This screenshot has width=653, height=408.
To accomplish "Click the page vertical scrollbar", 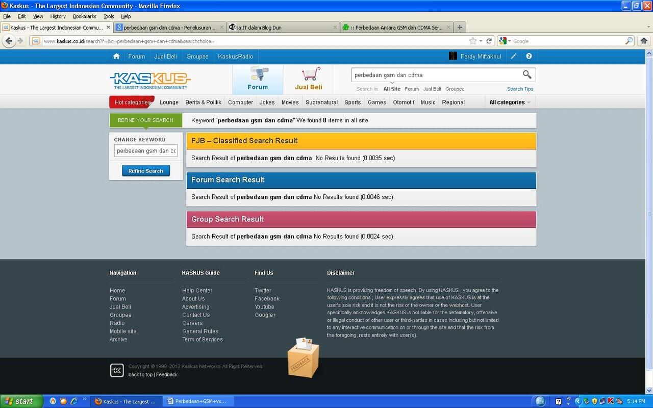I will [x=649, y=214].
